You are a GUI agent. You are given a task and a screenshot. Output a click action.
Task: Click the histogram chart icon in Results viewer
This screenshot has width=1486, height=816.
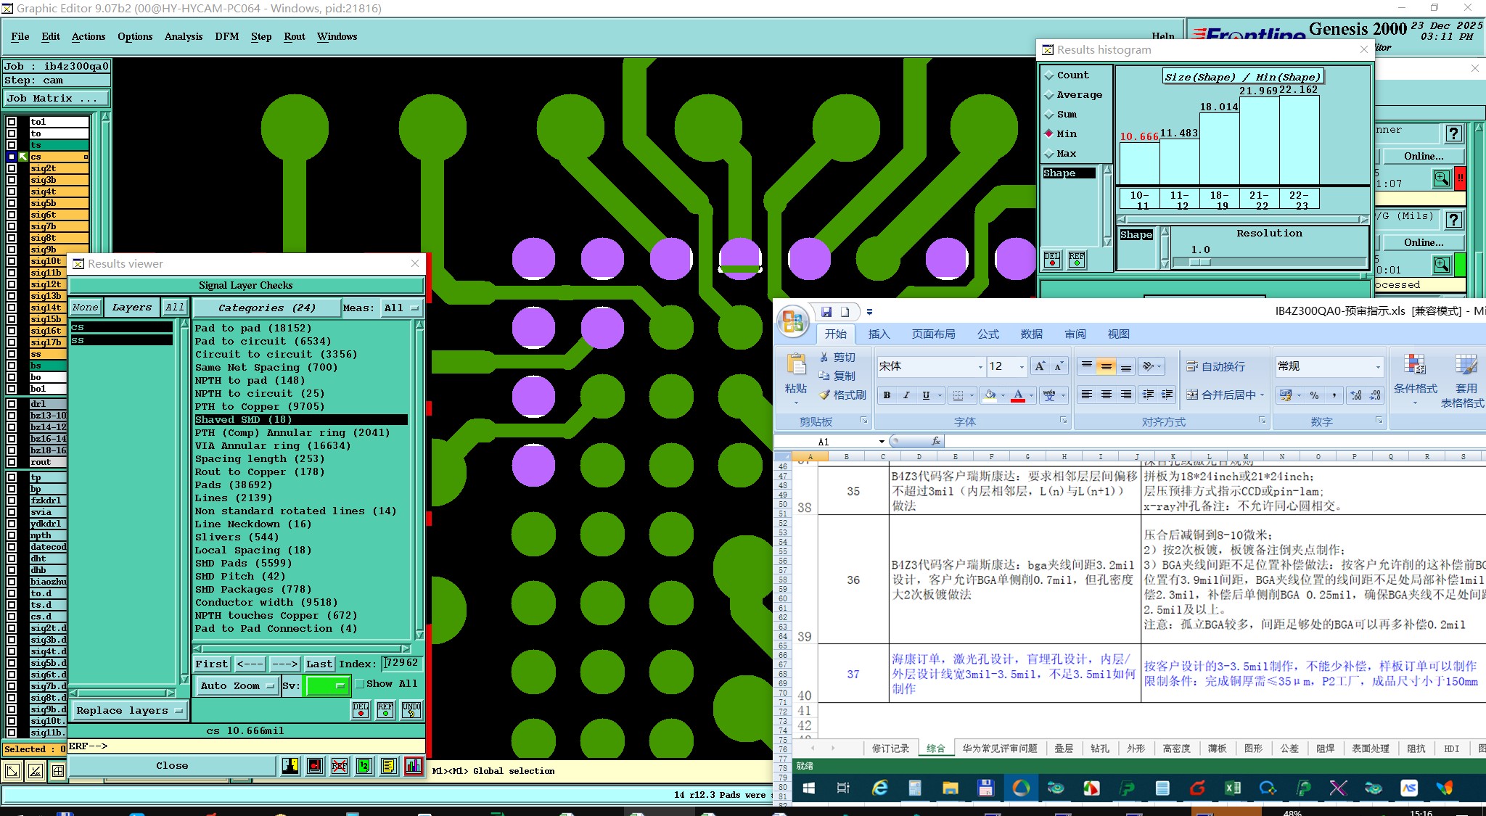click(x=414, y=766)
